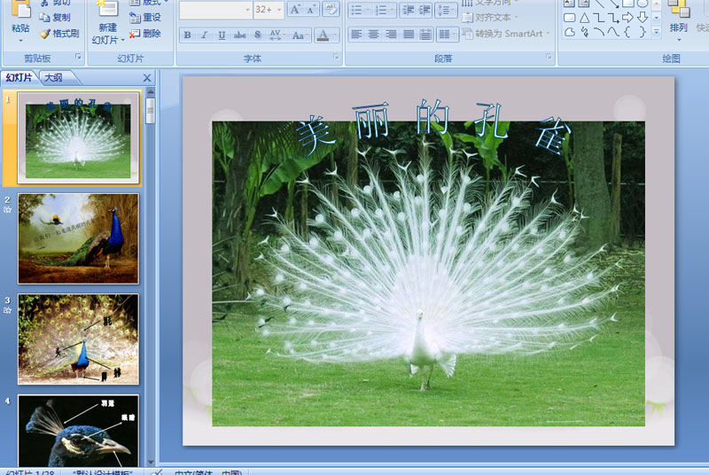The width and height of the screenshot is (709, 475).
Task: Click the strikethrough abc icon
Action: (239, 35)
